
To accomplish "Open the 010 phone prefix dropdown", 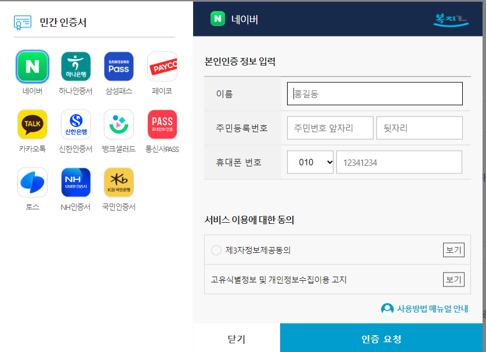I will [310, 162].
